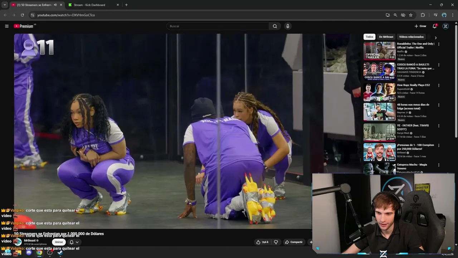Click Unirse to join MrBeast channel
458x258 pixels.
pos(59,242)
